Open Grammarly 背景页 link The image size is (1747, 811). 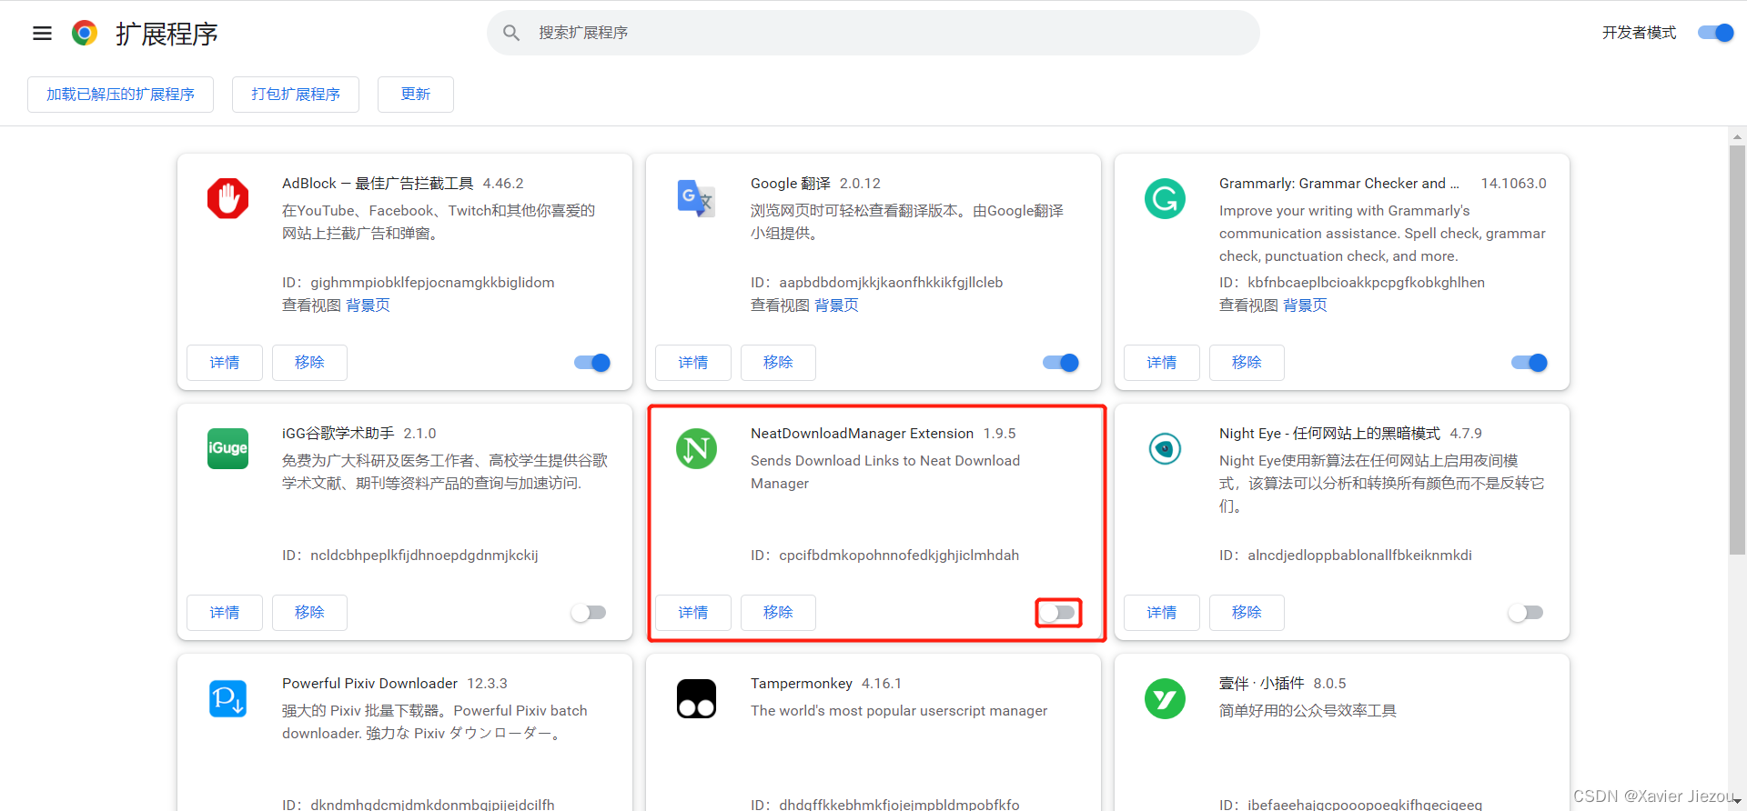click(1305, 305)
